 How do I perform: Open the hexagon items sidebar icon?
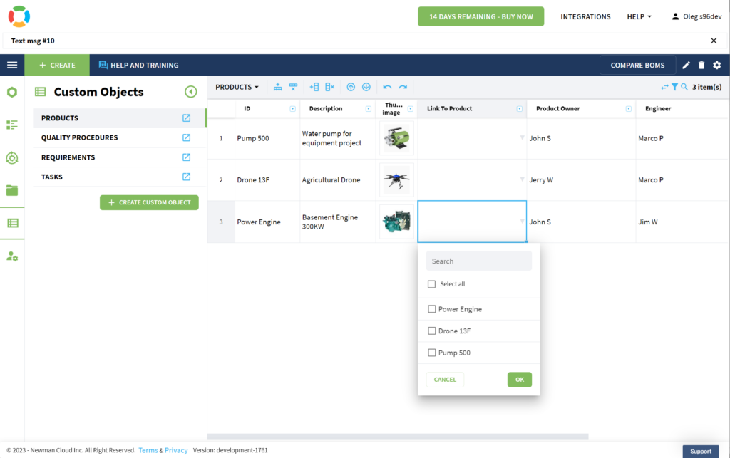click(x=12, y=92)
